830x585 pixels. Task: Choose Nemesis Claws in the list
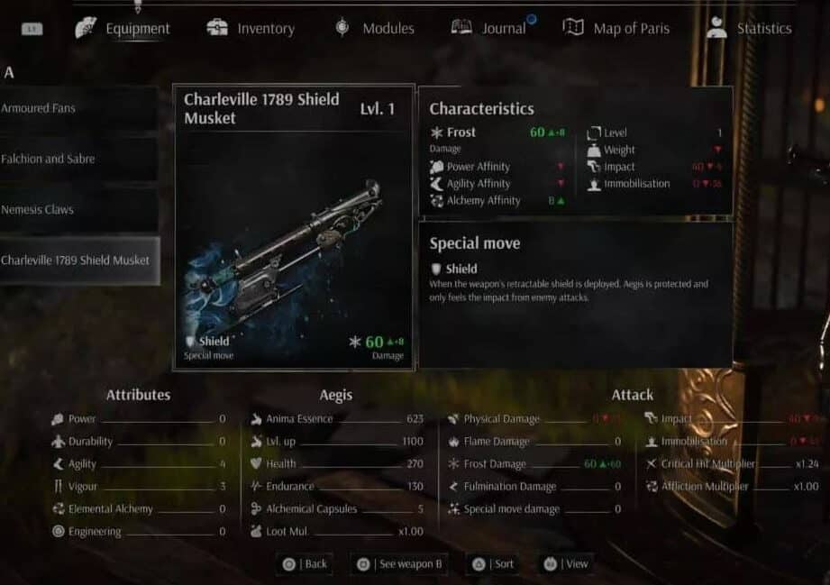point(78,210)
